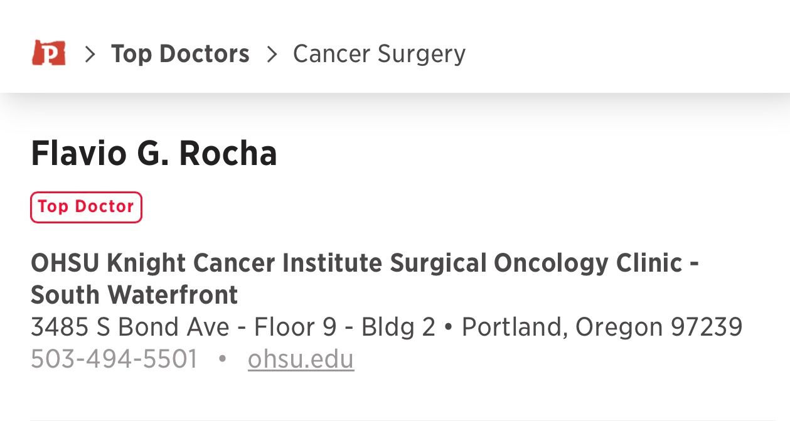The image size is (790, 421).
Task: Click the chevron arrow after the logo
Action: [x=89, y=53]
